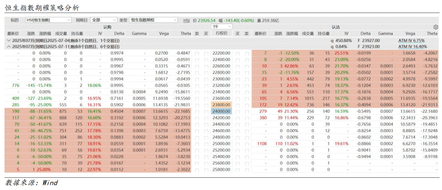The height and width of the screenshot is (190, 442).
Task: Tick put-side 买 checkbox in 22600.00 row
Action: [x=238, y=66]
